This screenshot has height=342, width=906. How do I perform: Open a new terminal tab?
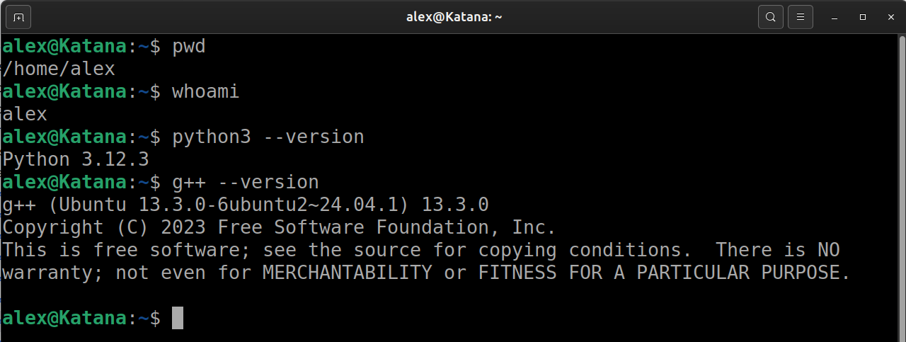point(18,17)
